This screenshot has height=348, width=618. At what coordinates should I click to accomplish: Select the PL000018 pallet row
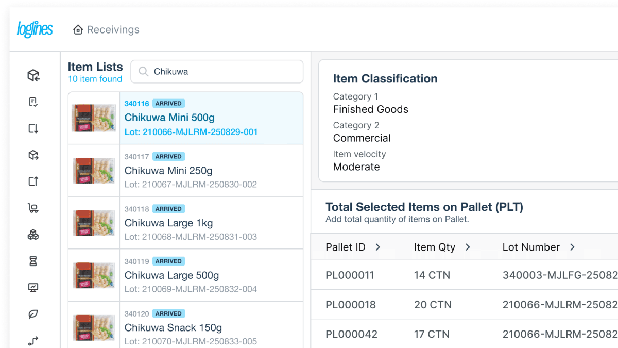click(463, 305)
